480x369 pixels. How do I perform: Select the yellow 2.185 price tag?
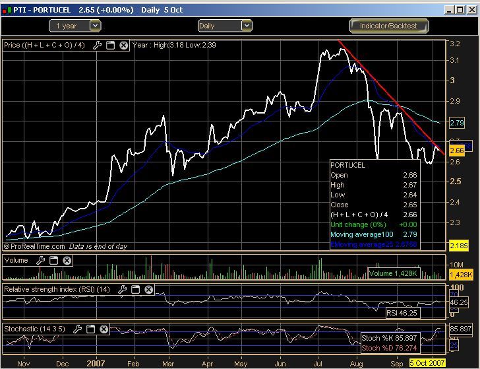[x=459, y=246]
